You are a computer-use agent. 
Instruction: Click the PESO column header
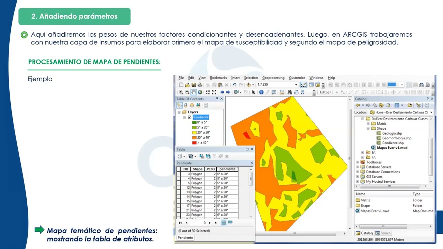pyautogui.click(x=210, y=169)
